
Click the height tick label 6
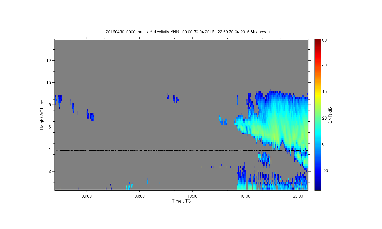click(x=50, y=127)
